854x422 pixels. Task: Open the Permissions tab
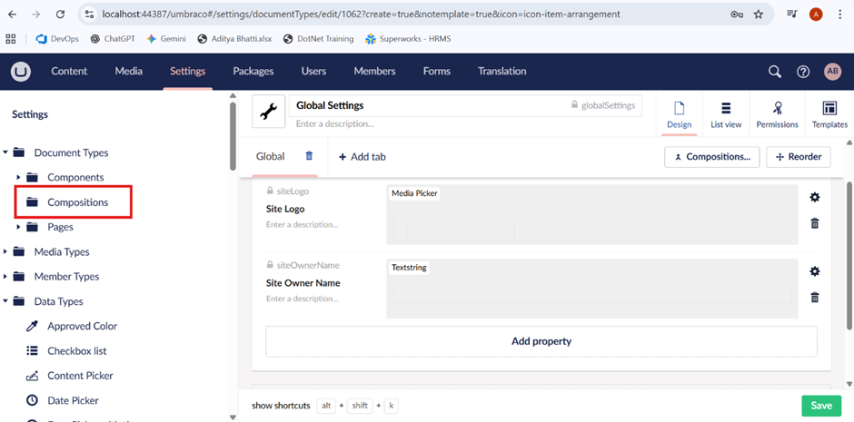[777, 115]
